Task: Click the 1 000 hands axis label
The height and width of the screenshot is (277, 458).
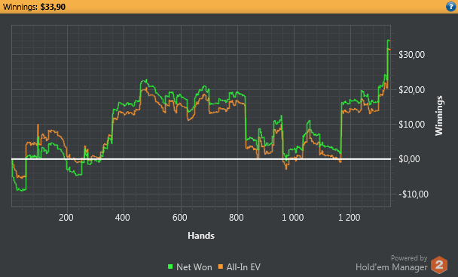Action: point(293,218)
